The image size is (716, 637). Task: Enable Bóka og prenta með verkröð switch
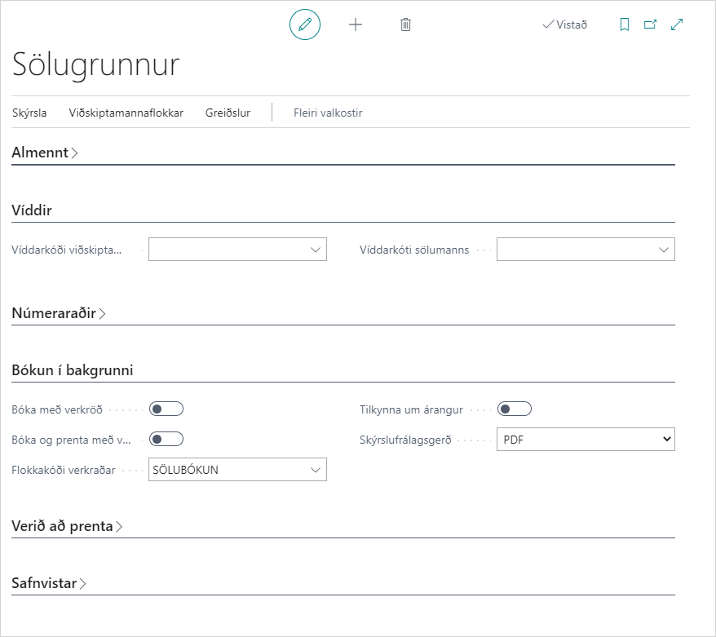[x=166, y=439]
